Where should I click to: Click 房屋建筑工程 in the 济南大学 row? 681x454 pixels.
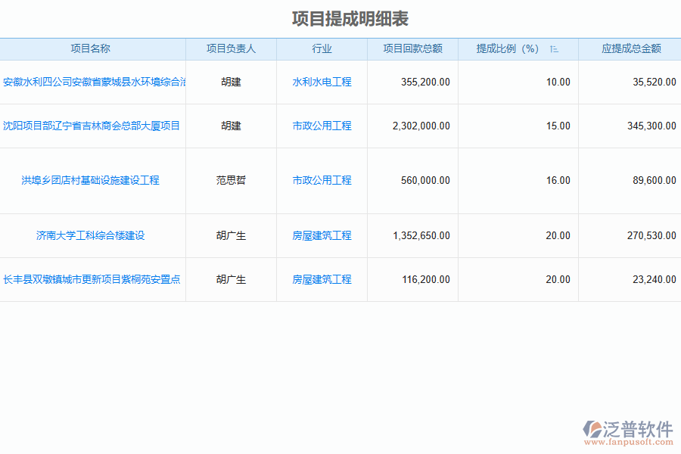click(x=322, y=235)
